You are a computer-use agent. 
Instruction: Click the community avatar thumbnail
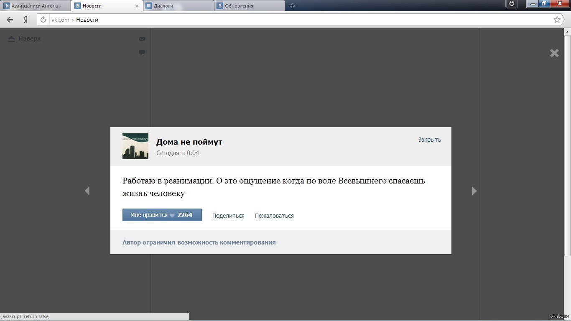pos(135,146)
